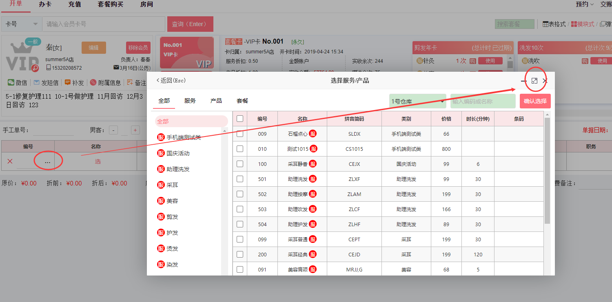This screenshot has height=302, width=612.
Task: Click the 拼音简码 column header
Action: point(354,119)
